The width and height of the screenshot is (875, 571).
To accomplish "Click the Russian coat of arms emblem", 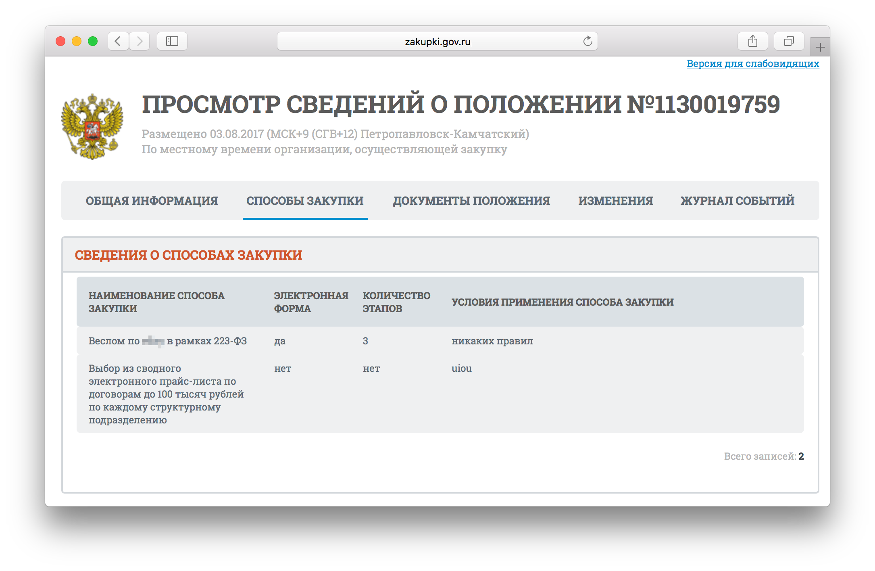I will 92,126.
